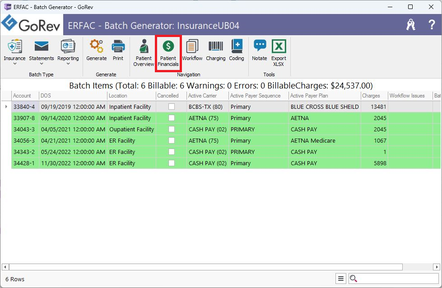Image resolution: width=442 pixels, height=288 pixels.
Task: Click the BCBS-TX (80) carrier cell
Action: tap(208, 107)
